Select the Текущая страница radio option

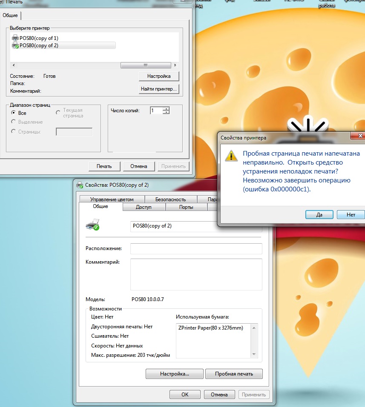pyautogui.click(x=58, y=112)
